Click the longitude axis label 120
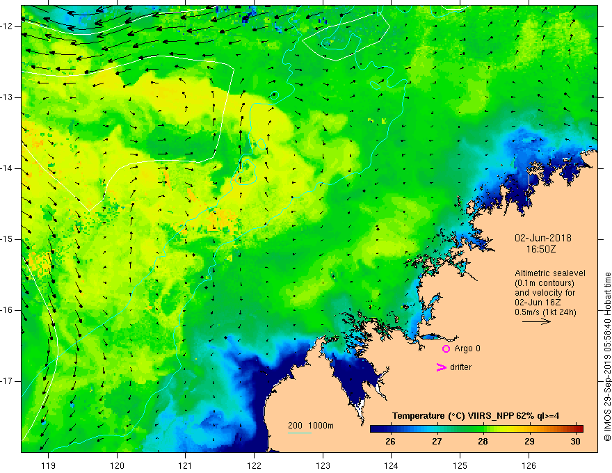Screen dimensions: 612x473 [x=117, y=465]
